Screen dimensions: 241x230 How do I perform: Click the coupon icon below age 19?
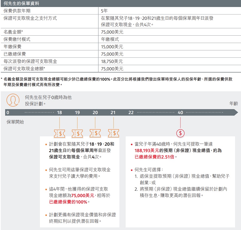click(x=77, y=133)
